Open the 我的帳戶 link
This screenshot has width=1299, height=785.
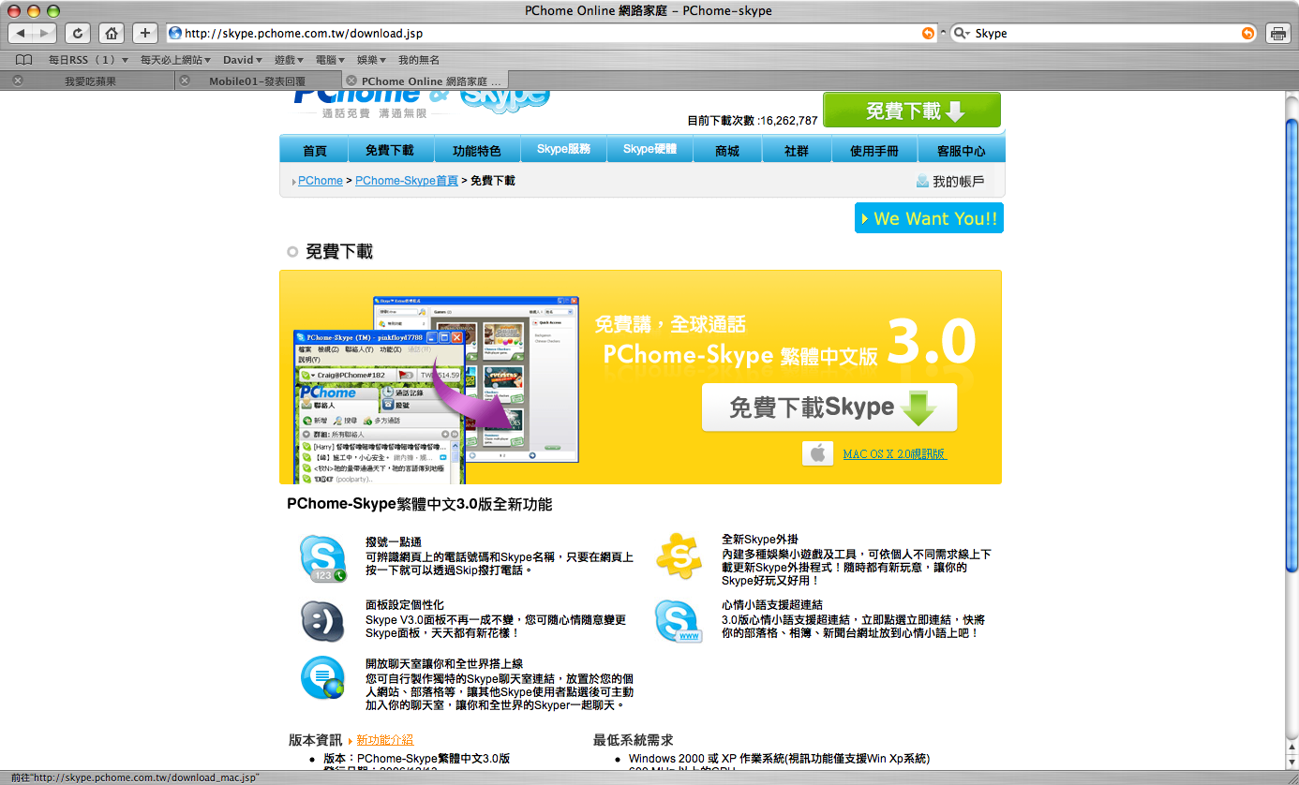(x=958, y=181)
